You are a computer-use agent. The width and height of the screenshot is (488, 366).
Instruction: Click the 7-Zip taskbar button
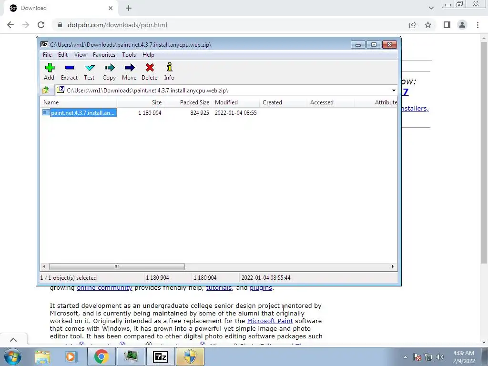[160, 356]
